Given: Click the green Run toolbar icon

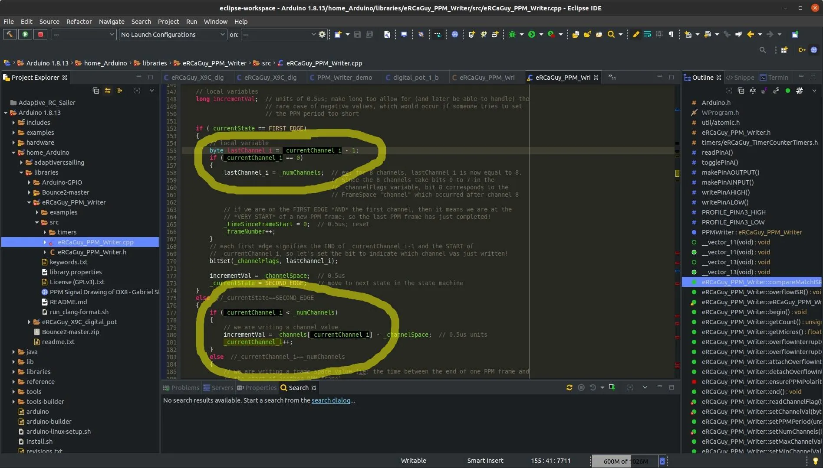Looking at the screenshot, I should [x=532, y=34].
